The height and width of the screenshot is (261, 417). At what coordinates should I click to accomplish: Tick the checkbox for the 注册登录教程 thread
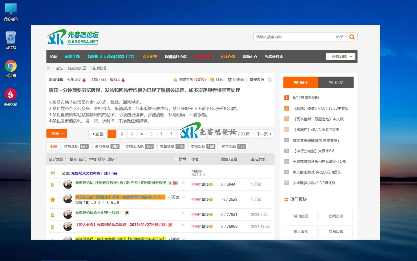(x=59, y=184)
